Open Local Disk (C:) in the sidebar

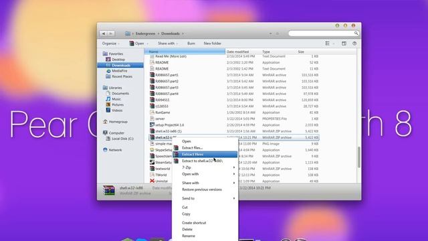pyautogui.click(x=122, y=139)
